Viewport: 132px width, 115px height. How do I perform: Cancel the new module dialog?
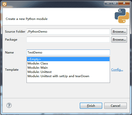click(x=115, y=106)
